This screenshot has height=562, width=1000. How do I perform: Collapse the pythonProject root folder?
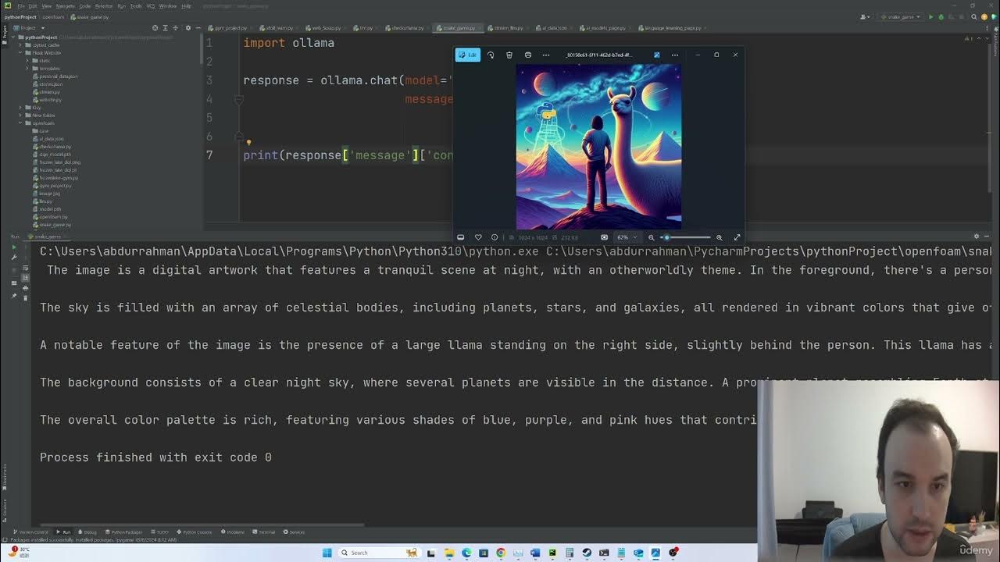coord(13,37)
